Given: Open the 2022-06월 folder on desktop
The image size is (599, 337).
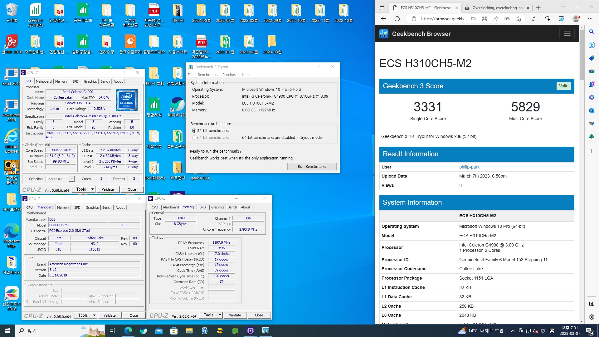Looking at the screenshot, I should [201, 13].
